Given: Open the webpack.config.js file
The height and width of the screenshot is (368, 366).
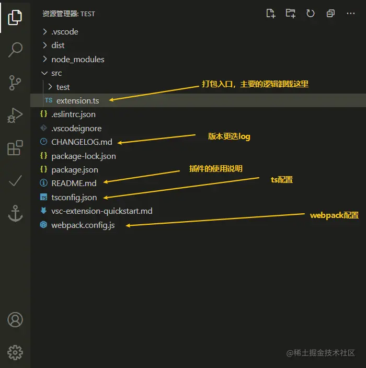Looking at the screenshot, I should (83, 225).
